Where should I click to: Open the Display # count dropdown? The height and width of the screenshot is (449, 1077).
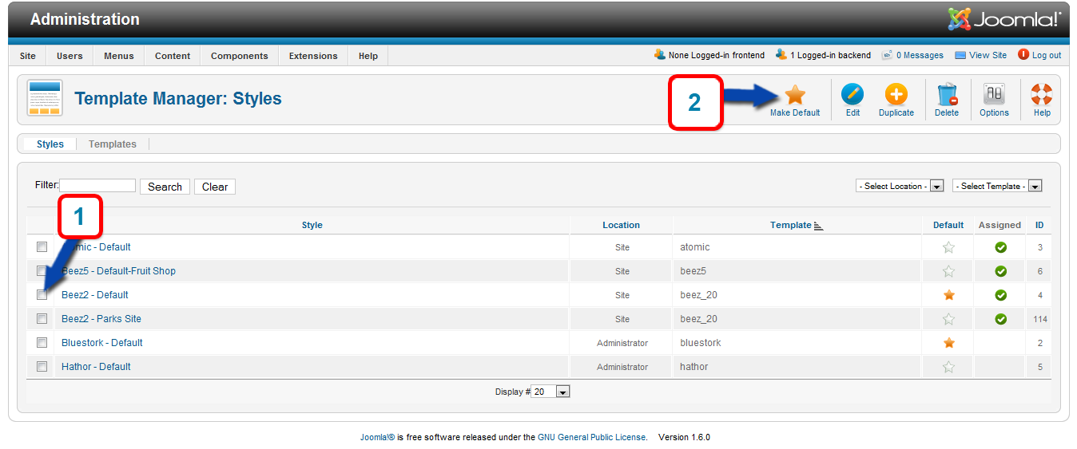(550, 392)
